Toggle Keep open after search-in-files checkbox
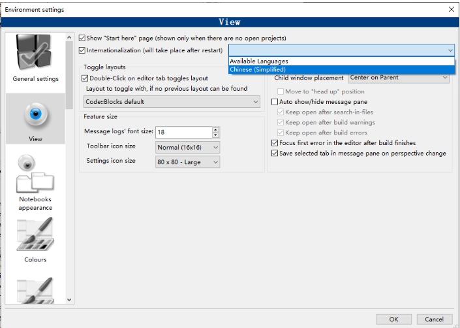The image size is (460, 328). coord(281,112)
